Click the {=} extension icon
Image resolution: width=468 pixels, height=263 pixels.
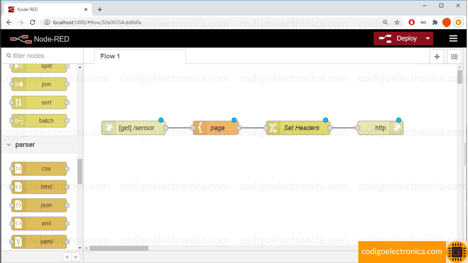423,22
